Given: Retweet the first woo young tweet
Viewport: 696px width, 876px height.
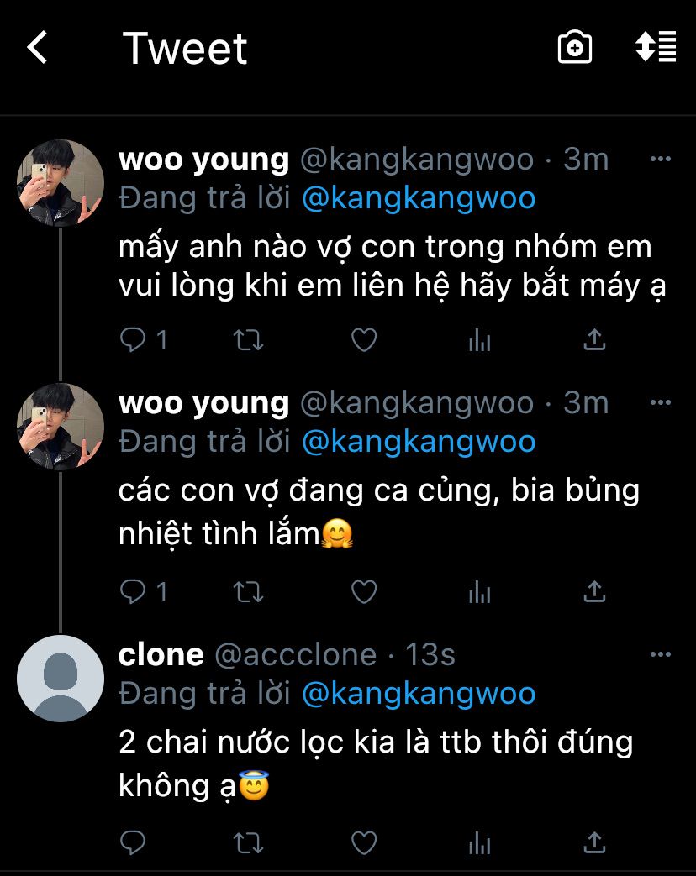Looking at the screenshot, I should [248, 340].
